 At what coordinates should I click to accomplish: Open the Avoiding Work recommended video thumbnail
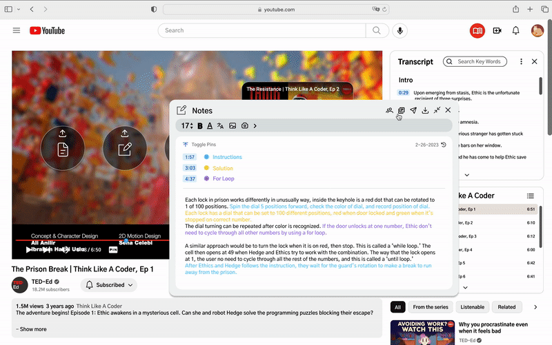[x=422, y=333]
